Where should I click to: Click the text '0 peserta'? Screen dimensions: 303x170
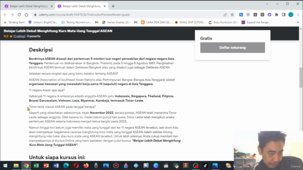click(x=34, y=36)
